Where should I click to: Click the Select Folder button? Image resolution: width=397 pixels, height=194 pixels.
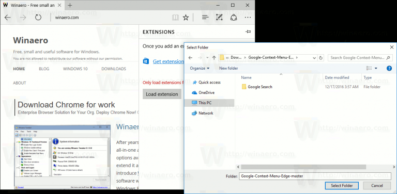coord(342,186)
